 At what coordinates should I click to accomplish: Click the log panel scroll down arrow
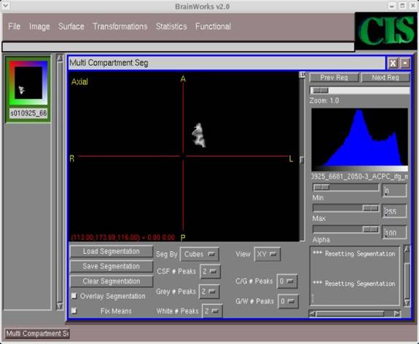click(x=407, y=303)
